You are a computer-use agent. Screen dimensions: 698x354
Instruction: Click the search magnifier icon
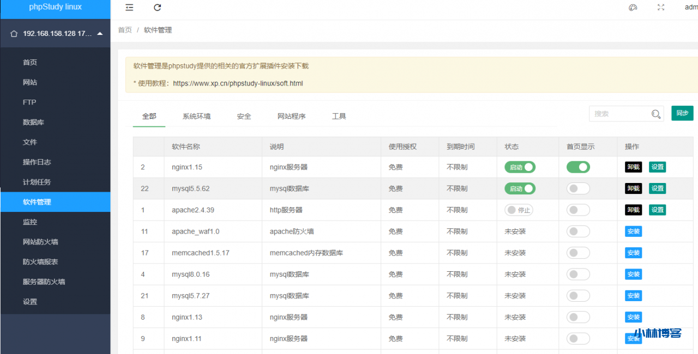pos(655,113)
